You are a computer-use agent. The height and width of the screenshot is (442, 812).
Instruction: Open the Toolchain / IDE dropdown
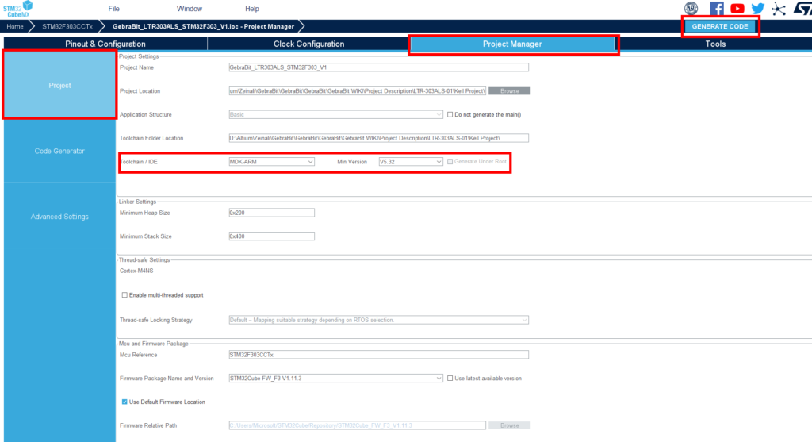(271, 162)
